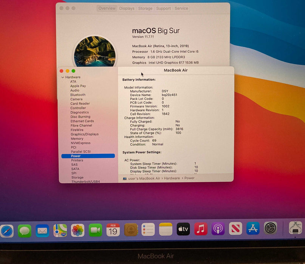This screenshot has width=305, height=264.
Task: Open Mail app in Dock
Action: [x=42, y=230]
